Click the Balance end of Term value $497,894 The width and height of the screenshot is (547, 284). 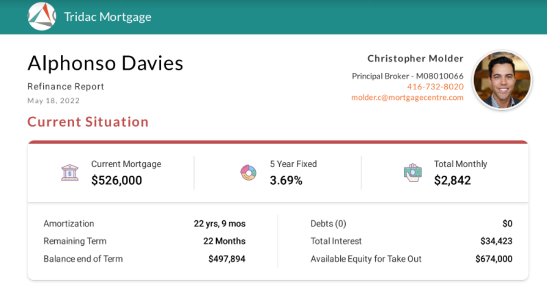(227, 259)
